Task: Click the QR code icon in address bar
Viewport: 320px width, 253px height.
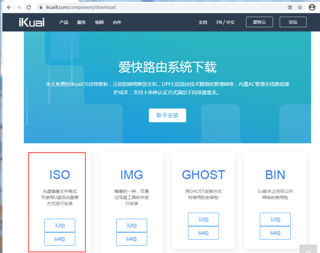Action: tap(290, 7)
